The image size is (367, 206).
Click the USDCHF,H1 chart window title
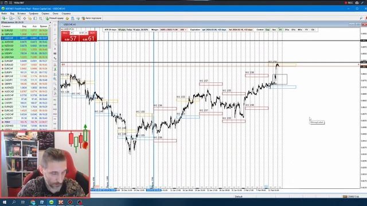click(70, 24)
